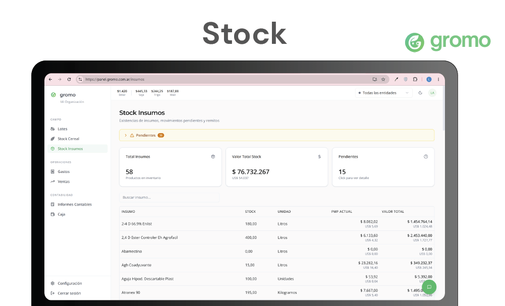Click the $1.420 Dólar quote
This screenshot has height=306, width=505.
[x=122, y=93]
